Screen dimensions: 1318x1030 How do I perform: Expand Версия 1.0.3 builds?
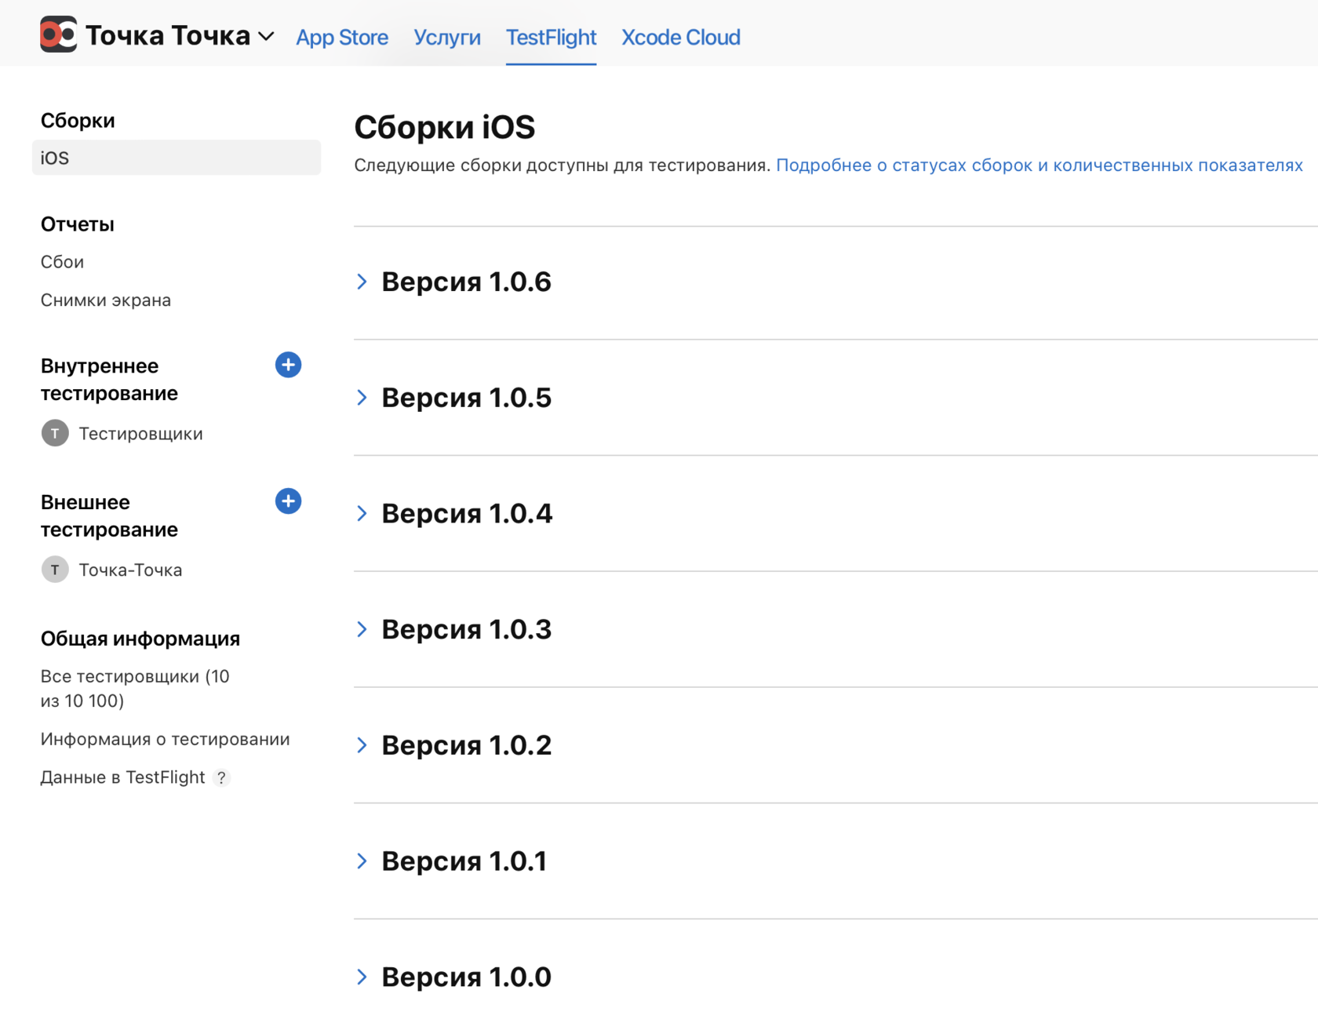coord(362,629)
